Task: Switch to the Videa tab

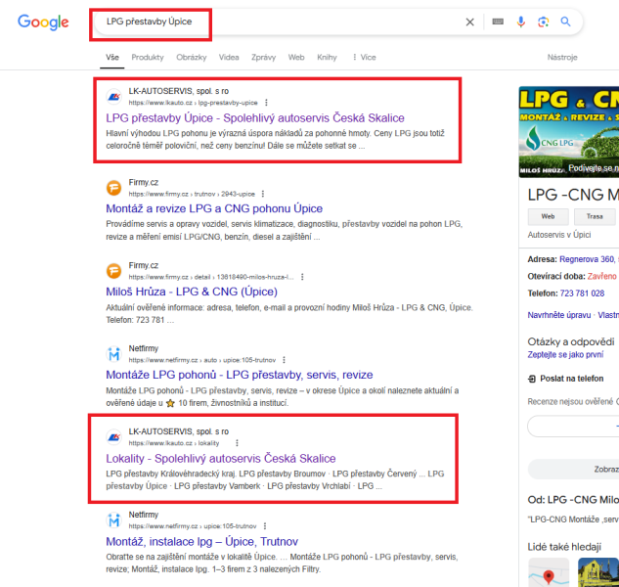Action: pos(229,58)
